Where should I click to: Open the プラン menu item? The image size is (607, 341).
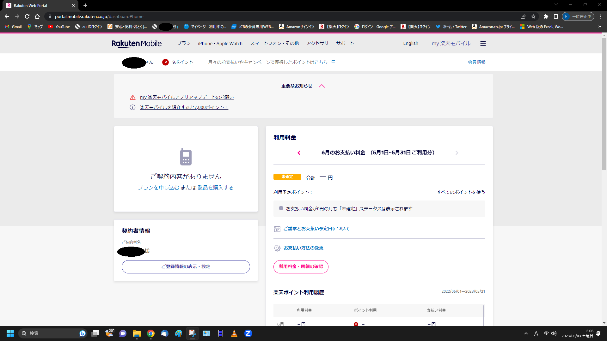(x=184, y=43)
